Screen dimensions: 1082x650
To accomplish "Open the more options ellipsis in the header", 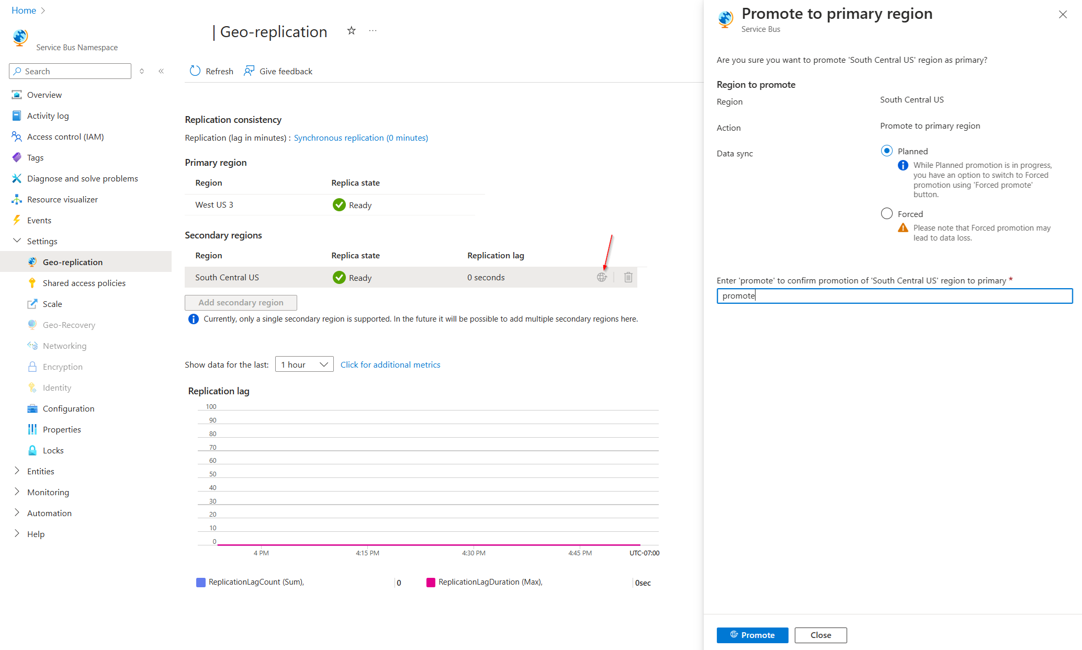I will point(373,31).
